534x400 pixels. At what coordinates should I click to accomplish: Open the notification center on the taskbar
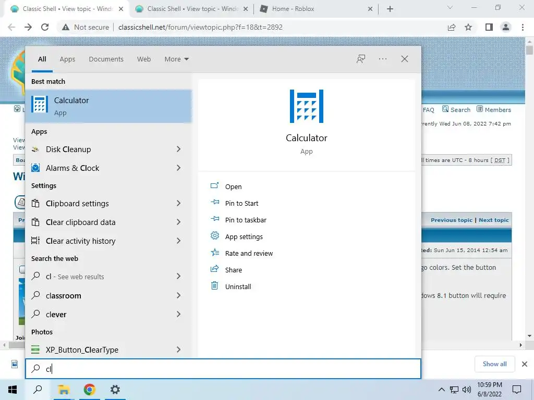tap(517, 390)
